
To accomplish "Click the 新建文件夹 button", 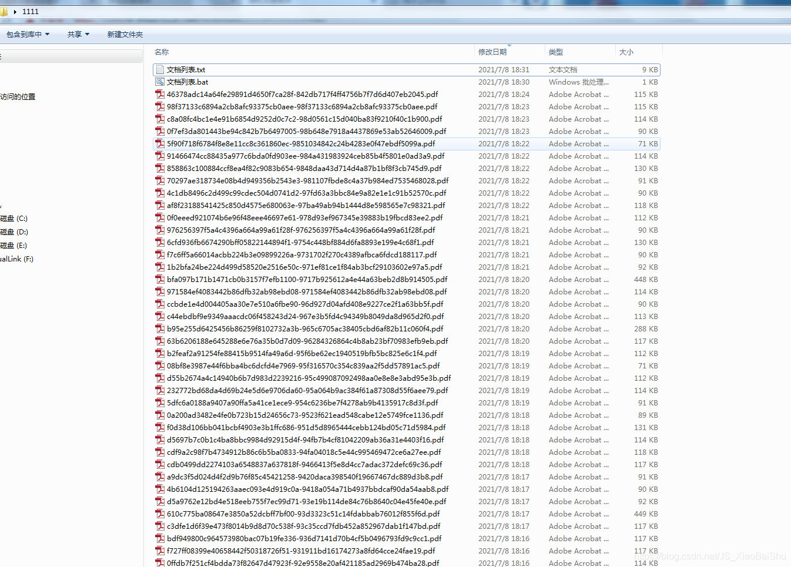I will 125,34.
